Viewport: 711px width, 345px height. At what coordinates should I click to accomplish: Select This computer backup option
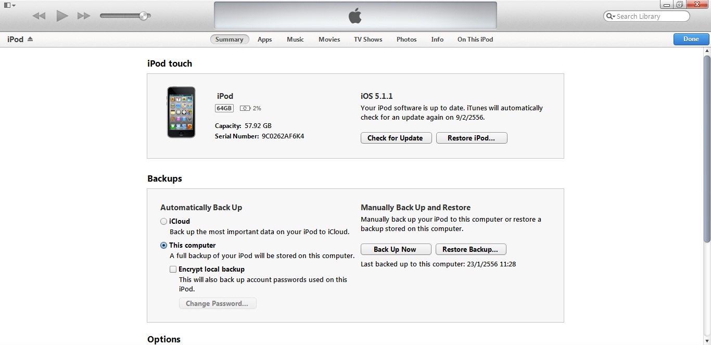[164, 245]
